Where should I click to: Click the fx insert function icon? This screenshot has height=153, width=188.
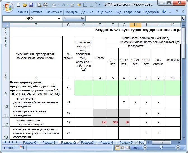tap(82, 18)
